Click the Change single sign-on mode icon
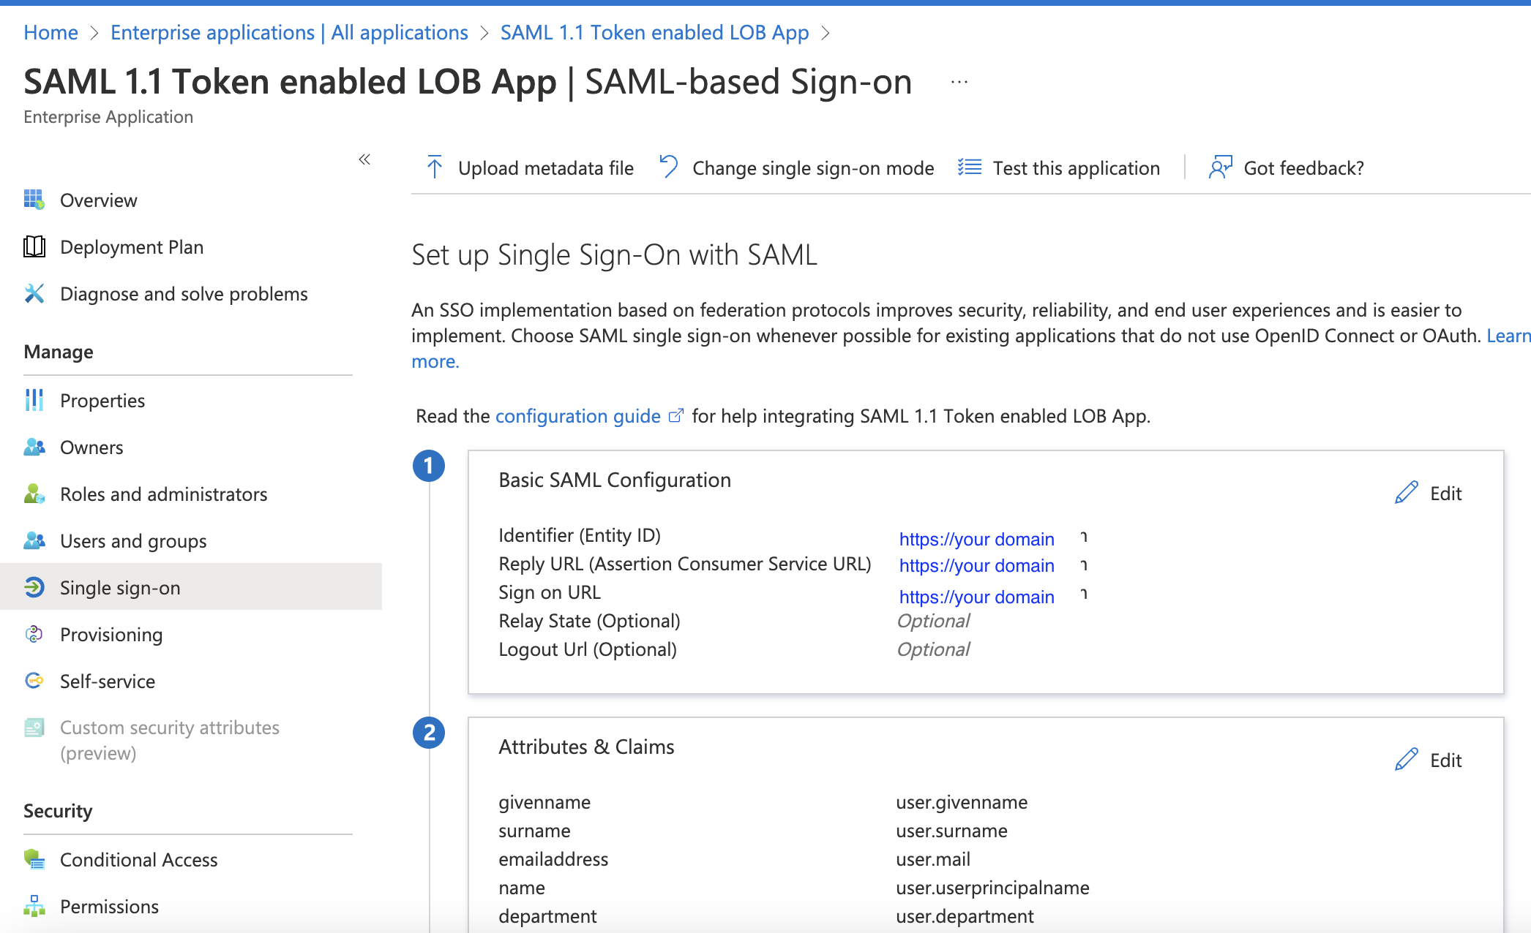The width and height of the screenshot is (1531, 933). tap(668, 167)
